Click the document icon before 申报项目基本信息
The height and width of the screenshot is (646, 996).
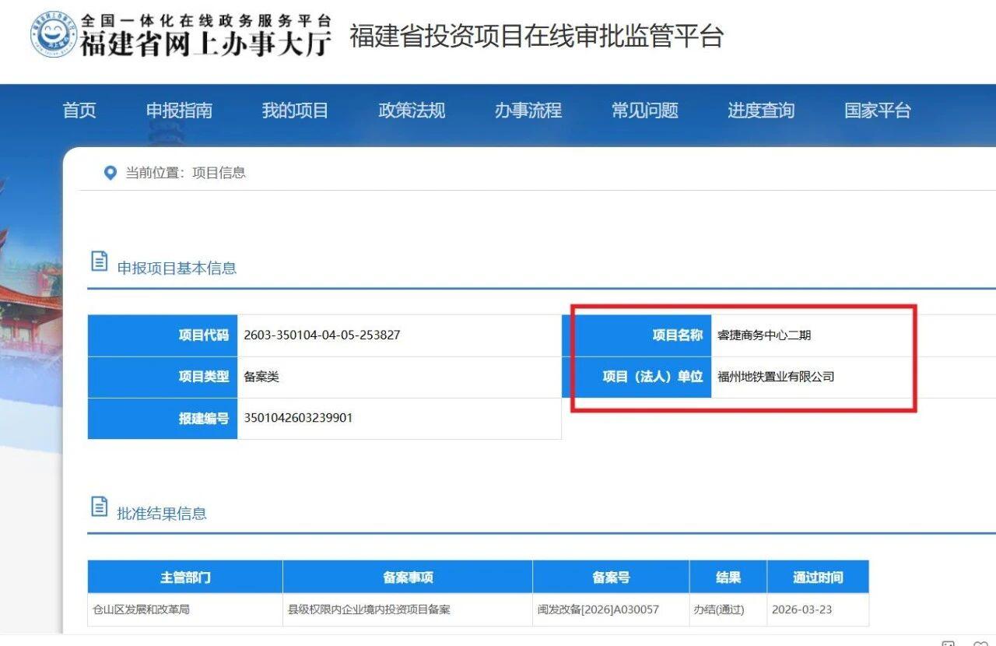99,262
